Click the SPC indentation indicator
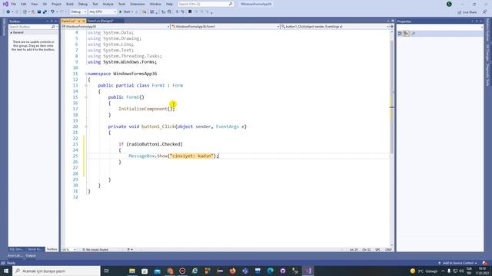This screenshot has width=492, height=276. [x=377, y=250]
